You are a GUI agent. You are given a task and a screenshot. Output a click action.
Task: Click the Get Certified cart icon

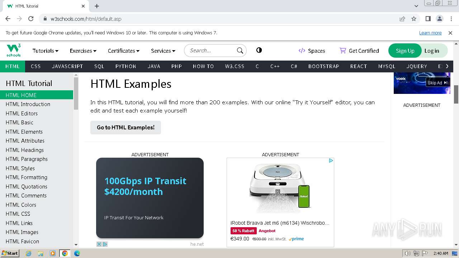coord(343,51)
